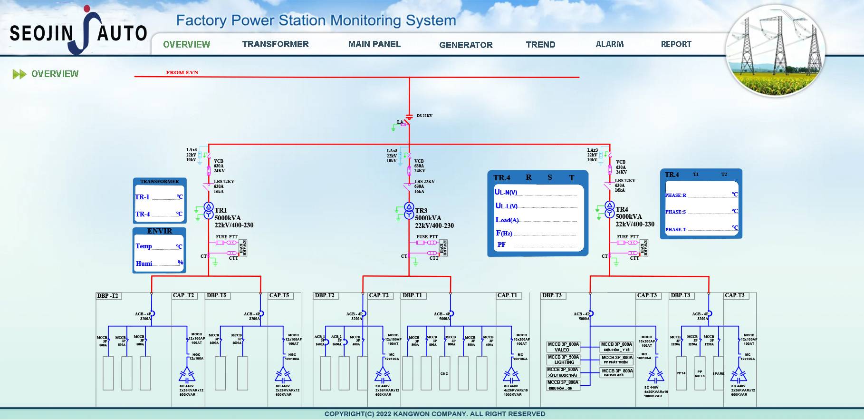The image size is (864, 420).
Task: Click the Humi value in ENVIR panel
Action: click(165, 263)
